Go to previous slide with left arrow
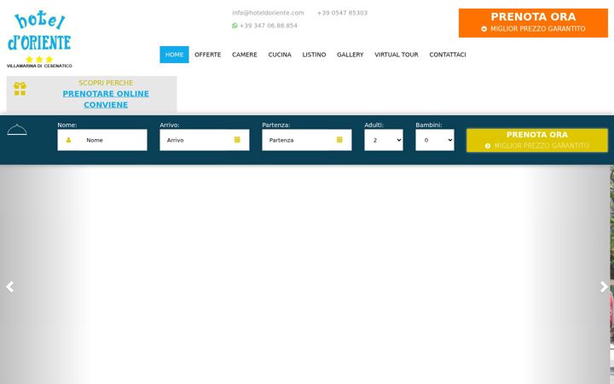The image size is (614, 384). (x=9, y=287)
